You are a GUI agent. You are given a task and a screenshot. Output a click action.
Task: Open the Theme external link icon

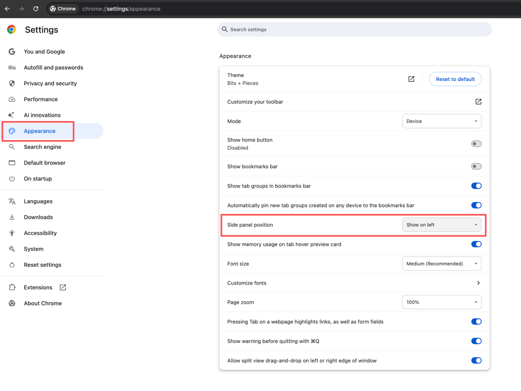tap(411, 79)
